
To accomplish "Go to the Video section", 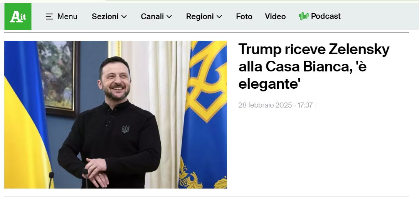I will pyautogui.click(x=275, y=17).
